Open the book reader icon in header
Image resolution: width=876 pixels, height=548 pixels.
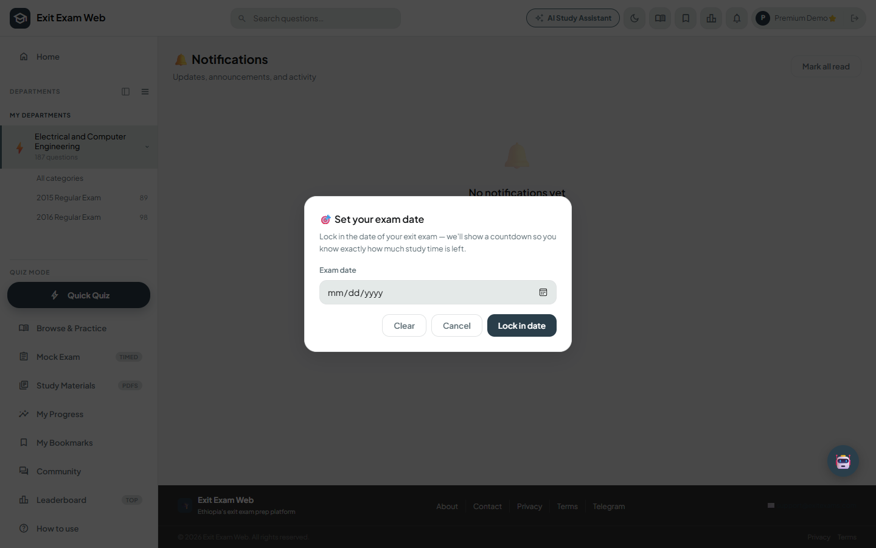click(660, 18)
